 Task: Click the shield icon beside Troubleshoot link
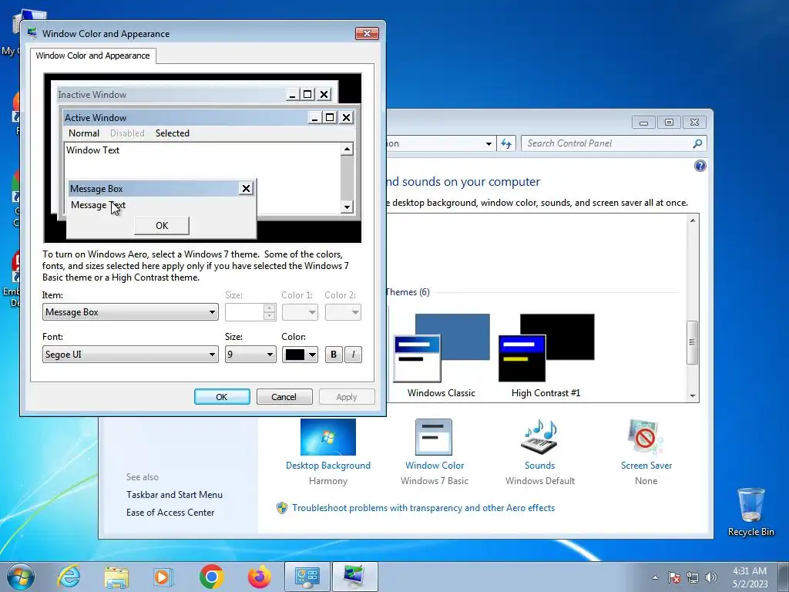[282, 508]
